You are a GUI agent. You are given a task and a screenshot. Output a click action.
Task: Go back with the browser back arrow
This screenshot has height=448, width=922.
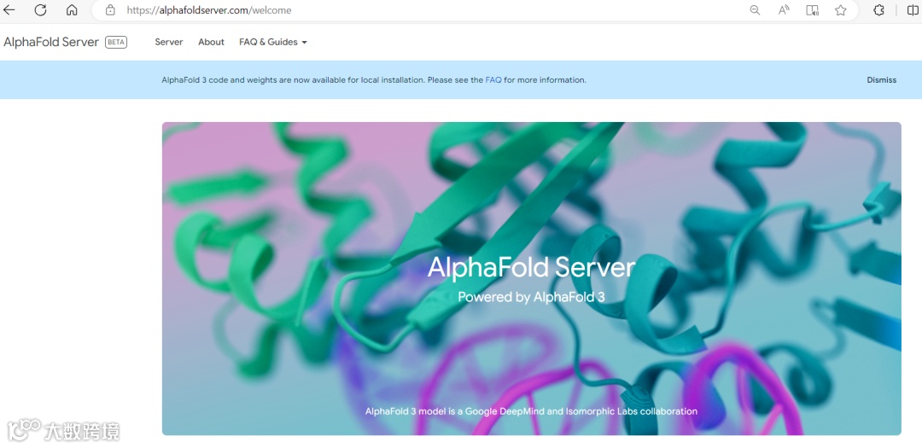[9, 10]
